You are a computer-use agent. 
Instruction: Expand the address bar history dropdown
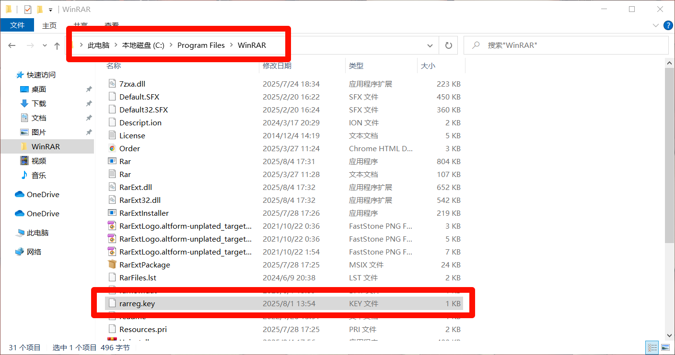coord(430,45)
